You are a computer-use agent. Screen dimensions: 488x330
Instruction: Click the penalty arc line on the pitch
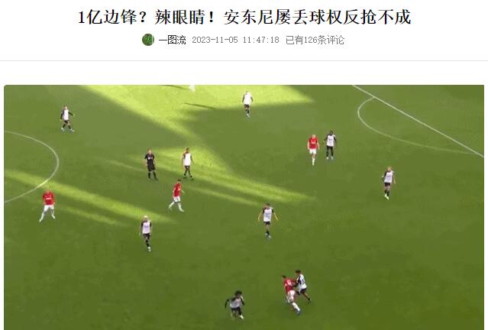(x=373, y=128)
